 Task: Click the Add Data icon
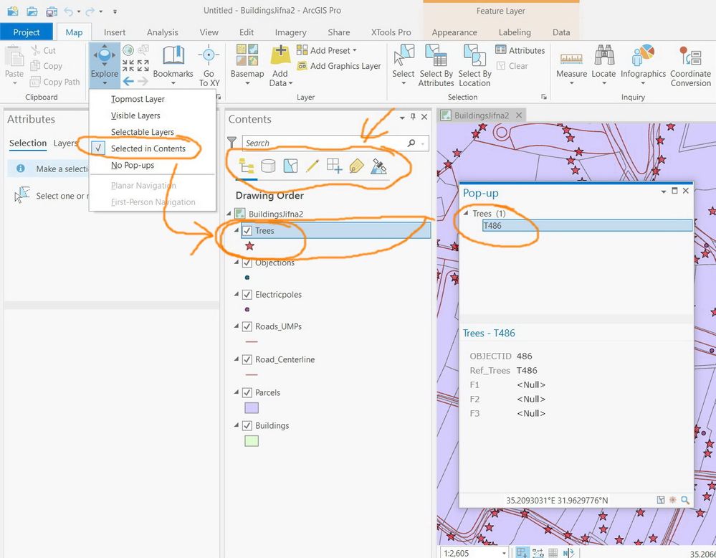tap(280, 55)
